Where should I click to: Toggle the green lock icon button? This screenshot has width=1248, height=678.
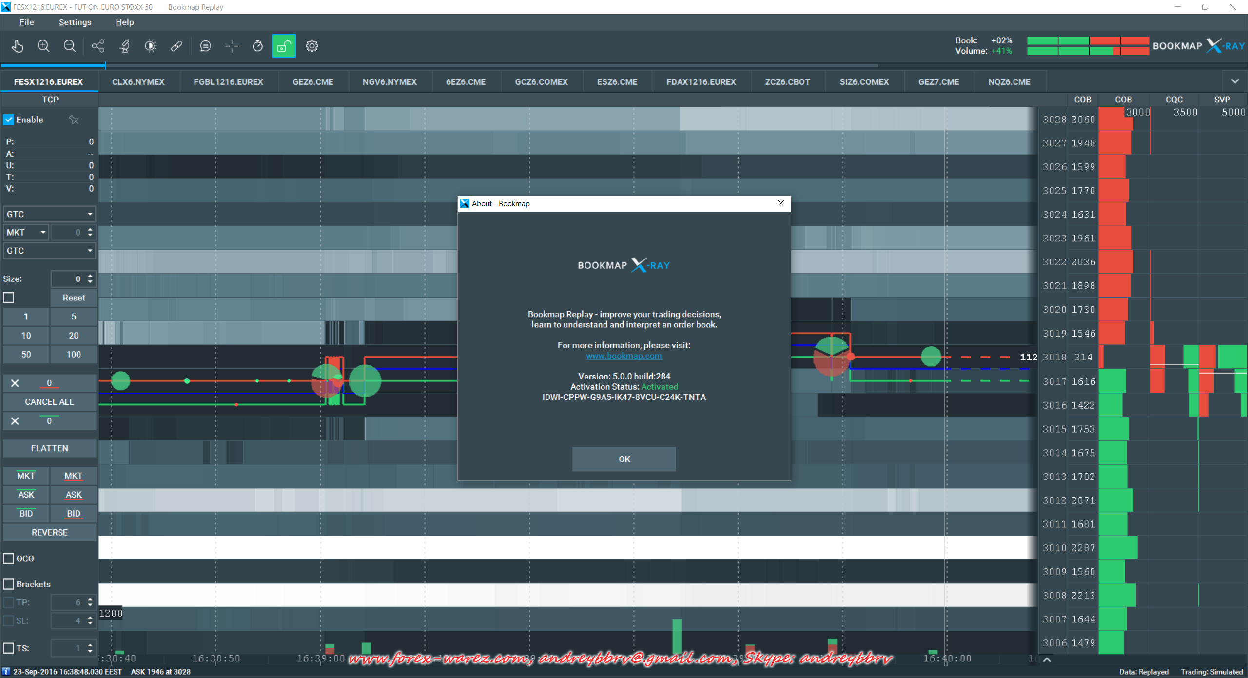click(284, 46)
